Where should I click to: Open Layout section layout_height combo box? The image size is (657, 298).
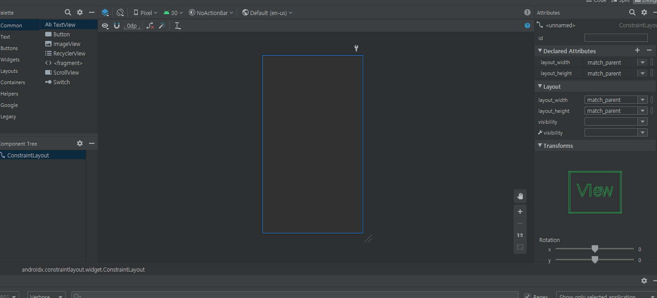[x=616, y=111]
